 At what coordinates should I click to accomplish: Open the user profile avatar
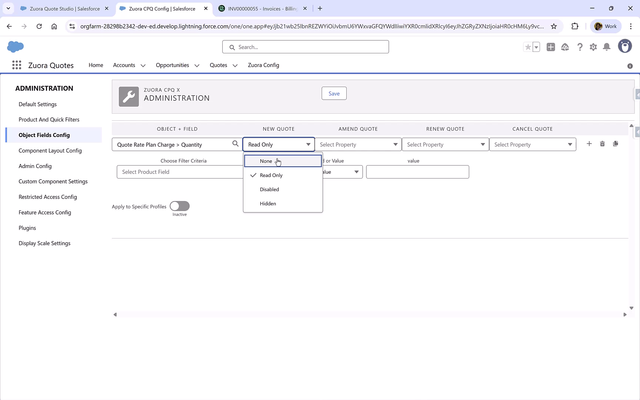625,46
